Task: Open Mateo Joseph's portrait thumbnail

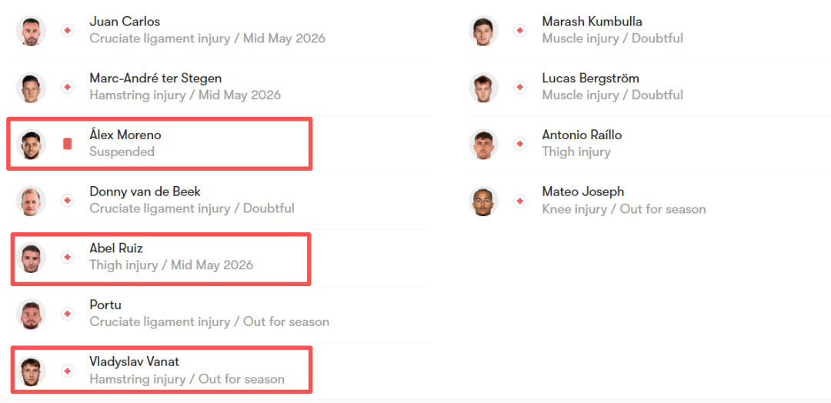Action: (483, 201)
